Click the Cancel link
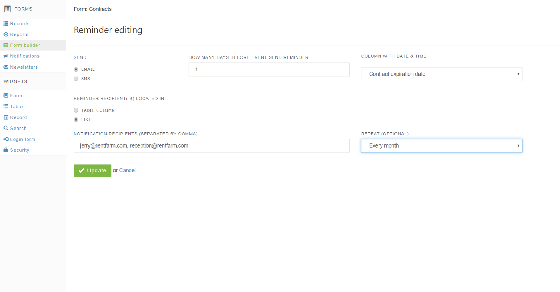The height and width of the screenshot is (292, 560). [x=127, y=170]
